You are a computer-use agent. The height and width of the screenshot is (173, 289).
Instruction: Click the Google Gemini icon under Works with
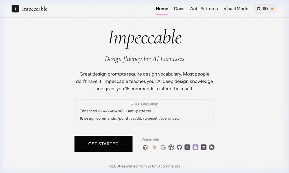[163, 147]
